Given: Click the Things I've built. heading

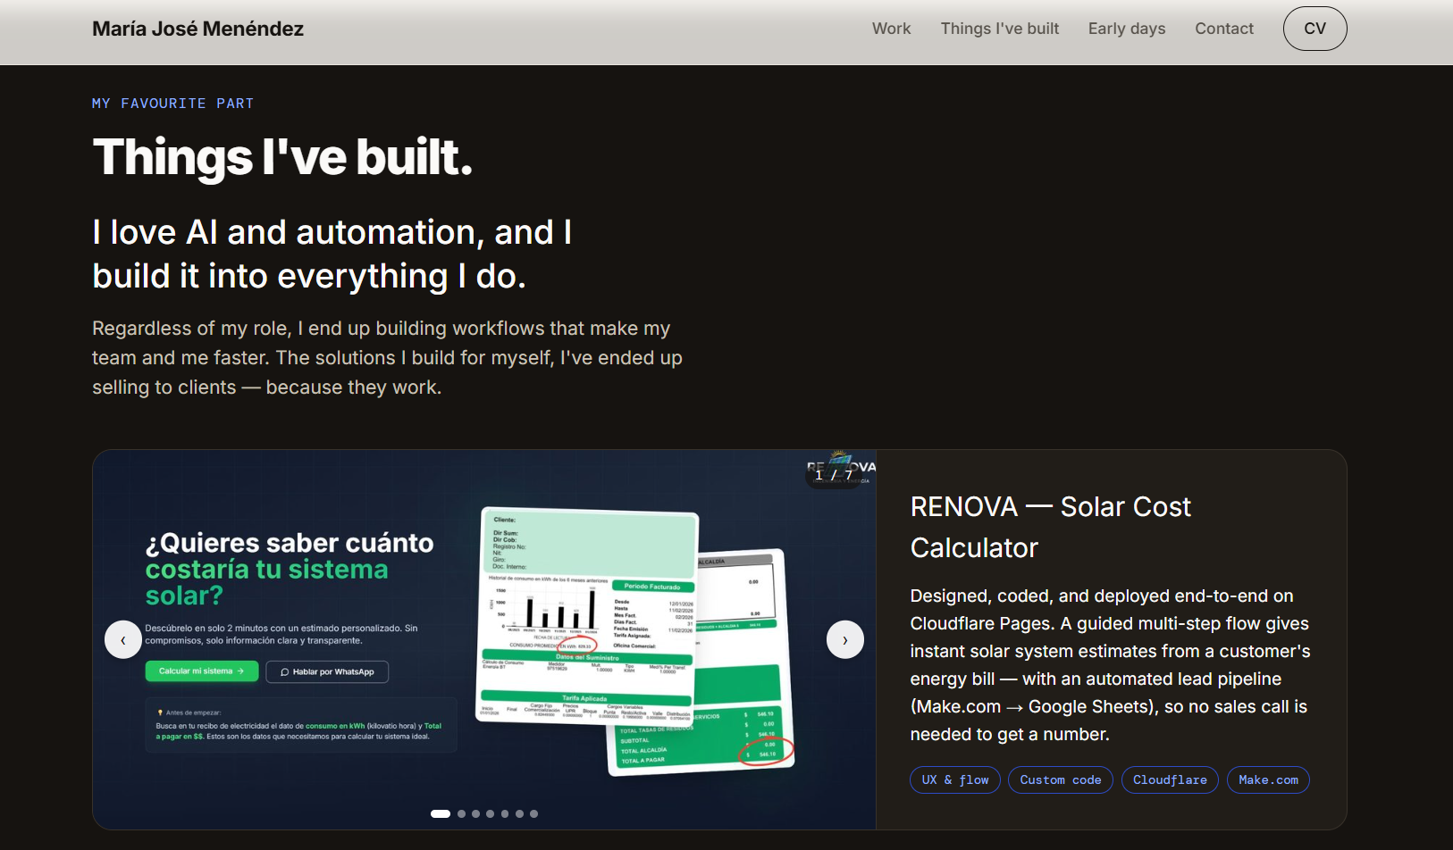Looking at the screenshot, I should pyautogui.click(x=282, y=157).
